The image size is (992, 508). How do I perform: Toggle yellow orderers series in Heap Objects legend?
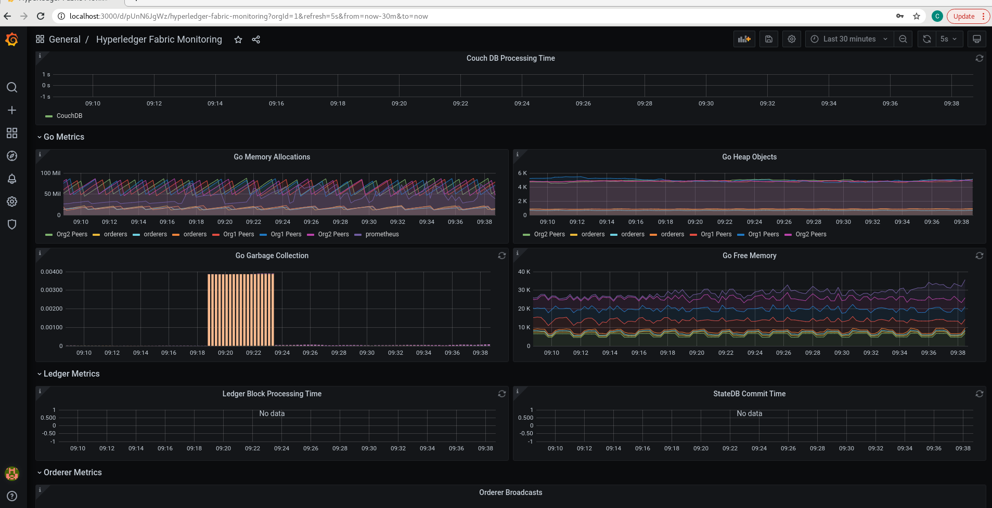tap(593, 234)
